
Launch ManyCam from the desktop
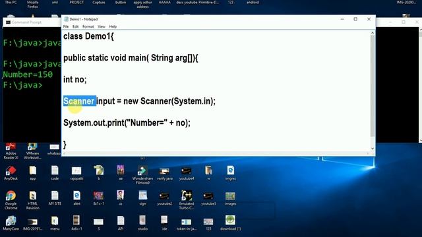(11, 223)
